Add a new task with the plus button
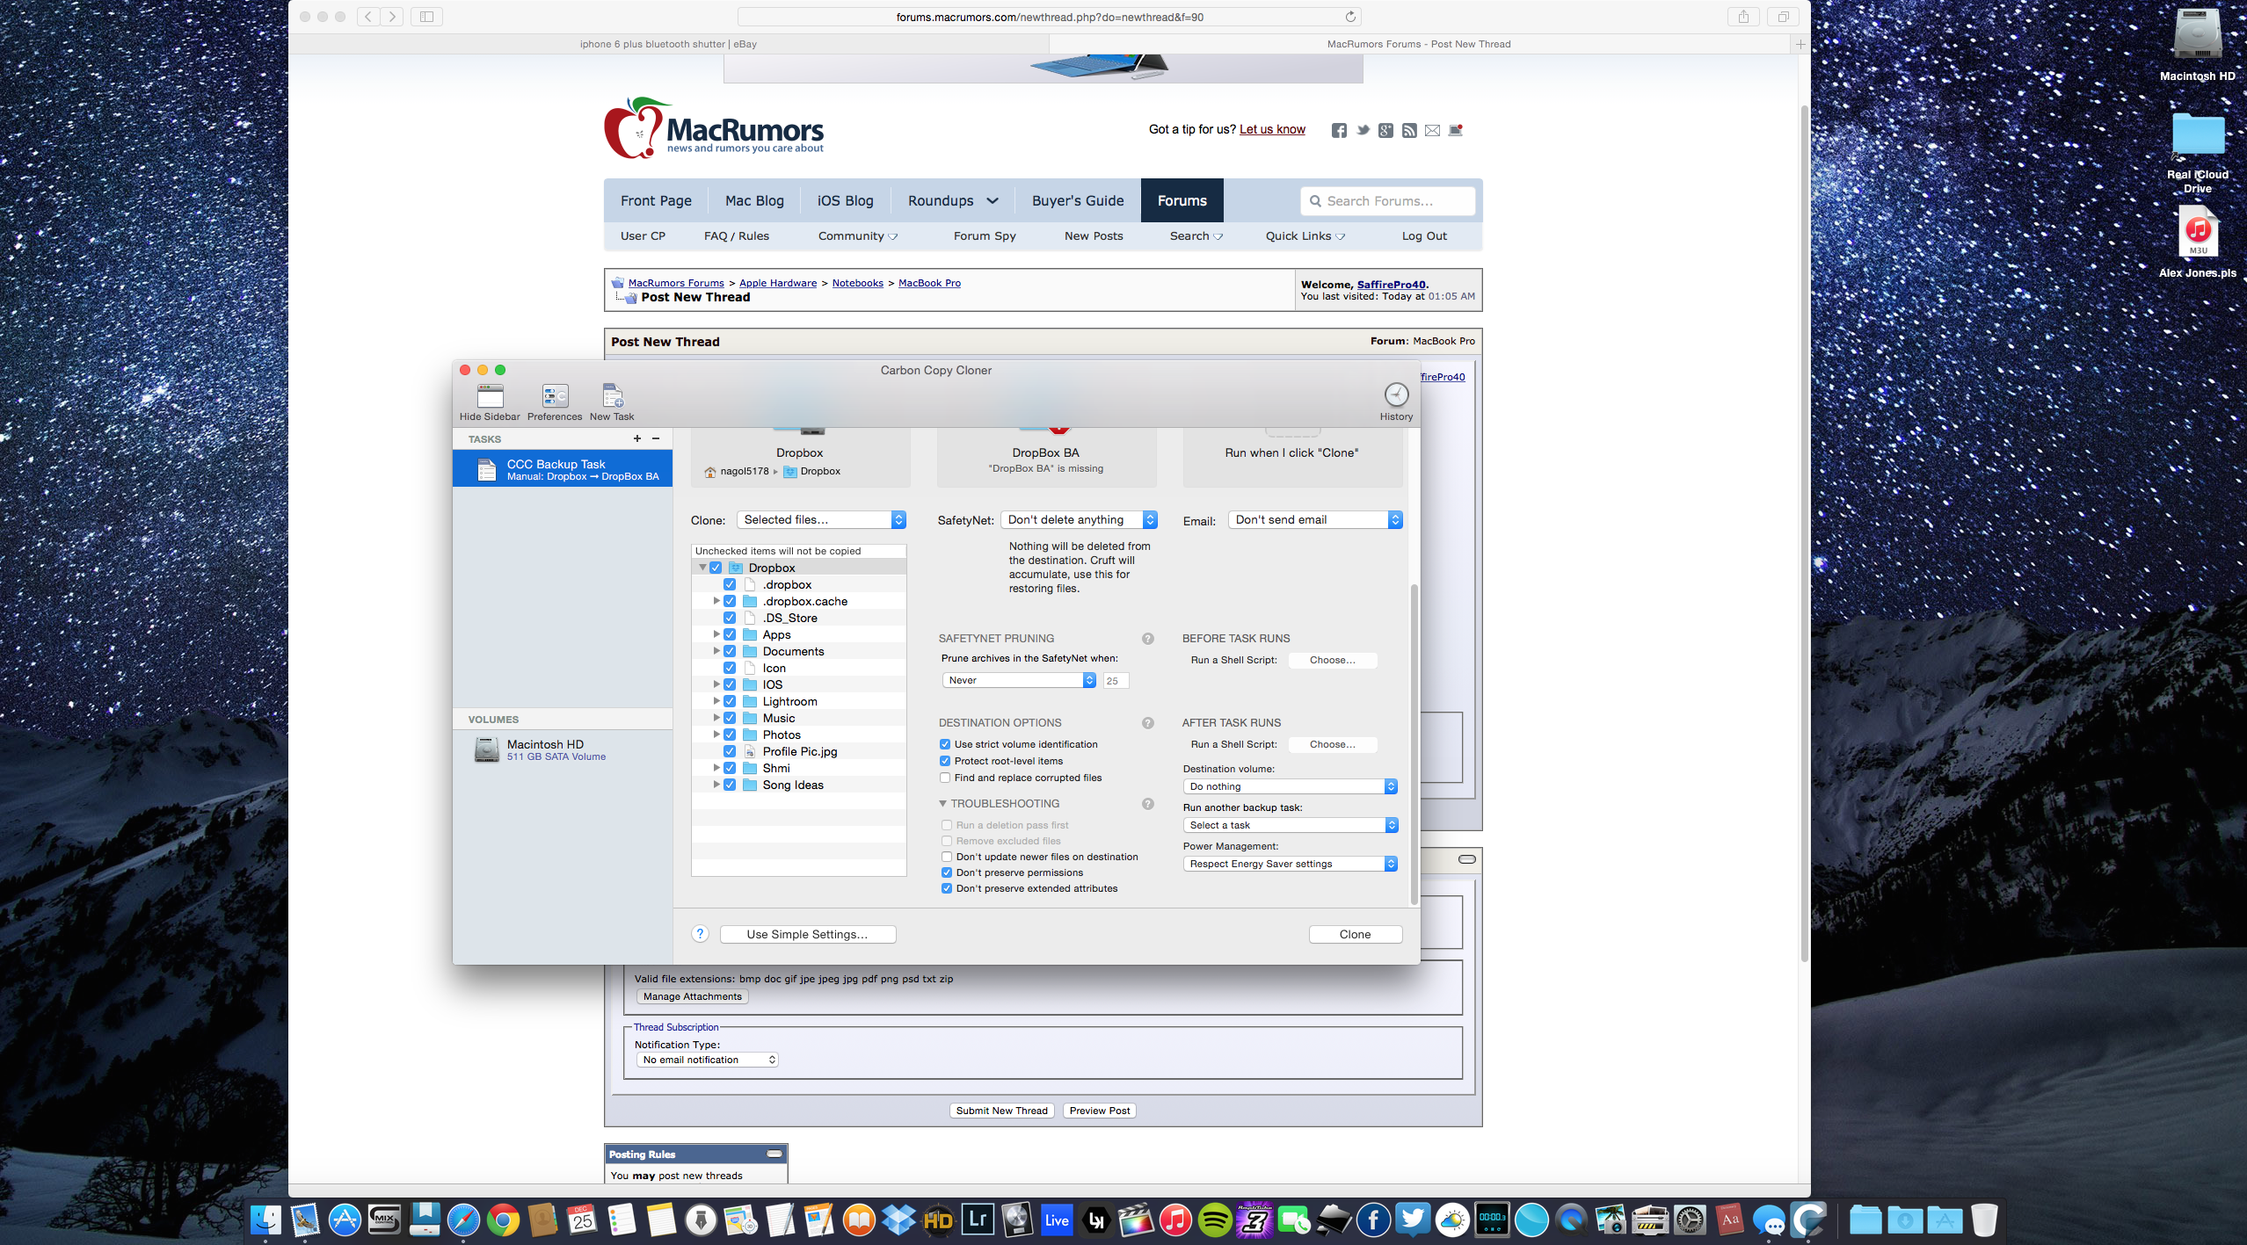The height and width of the screenshot is (1245, 2247). click(x=637, y=438)
